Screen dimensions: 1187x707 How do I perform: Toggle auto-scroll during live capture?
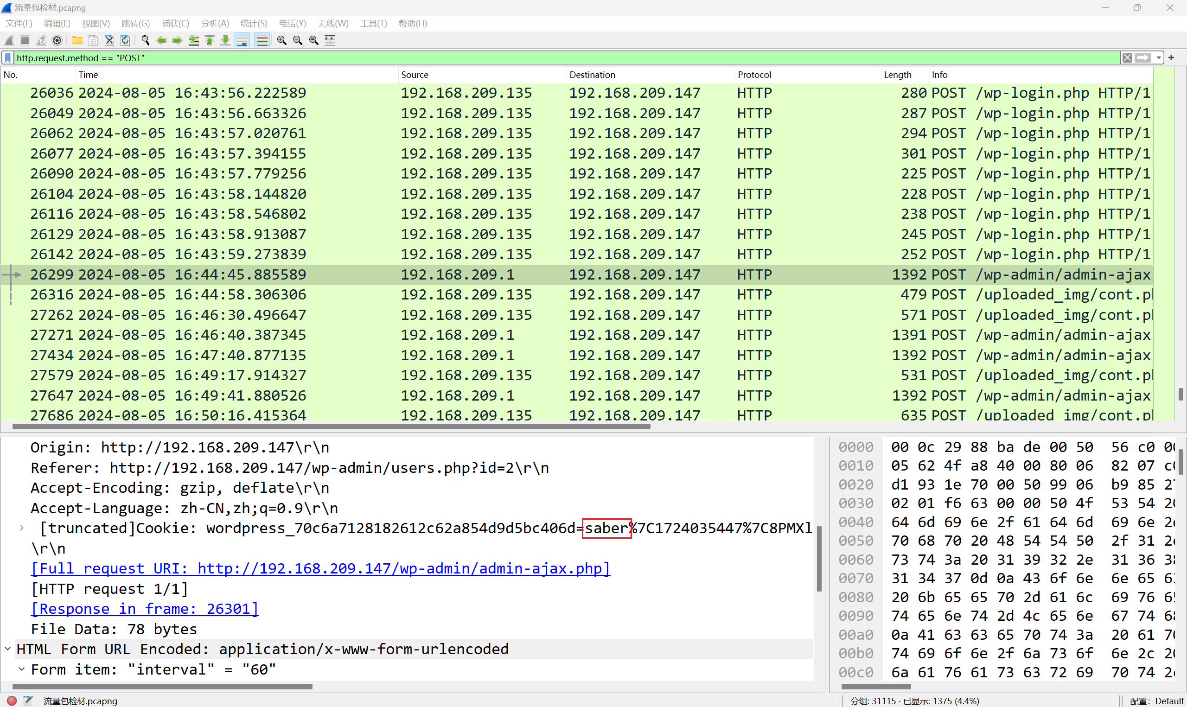tap(242, 40)
